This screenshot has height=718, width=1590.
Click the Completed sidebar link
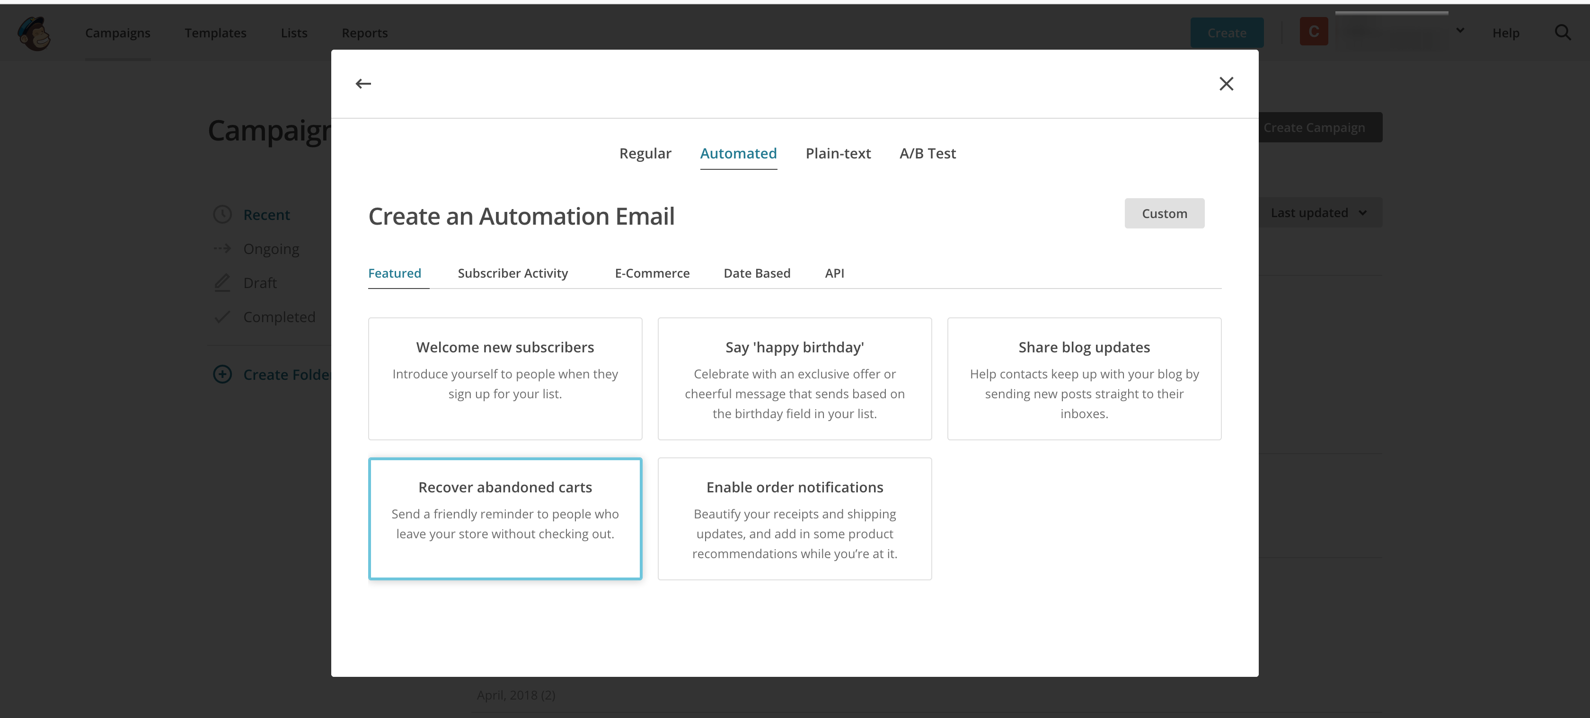click(x=279, y=317)
